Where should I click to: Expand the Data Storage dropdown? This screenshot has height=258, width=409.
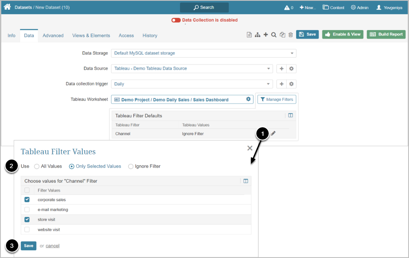203,53
